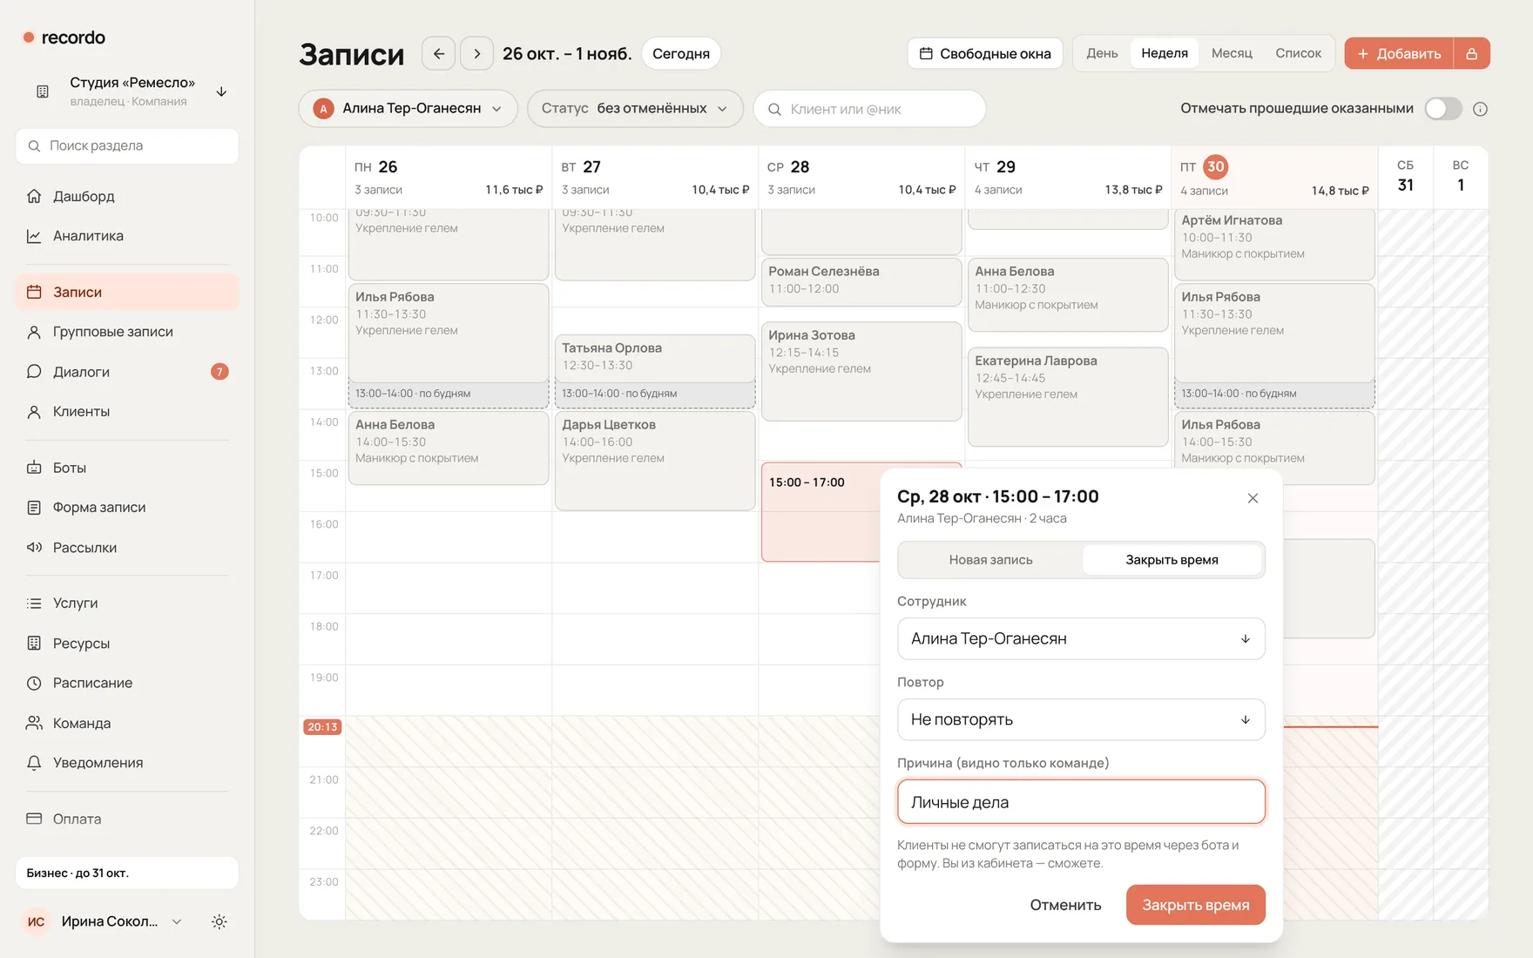Image resolution: width=1533 pixels, height=958 pixels.
Task: Select the Закрыть время segment
Action: click(1172, 560)
